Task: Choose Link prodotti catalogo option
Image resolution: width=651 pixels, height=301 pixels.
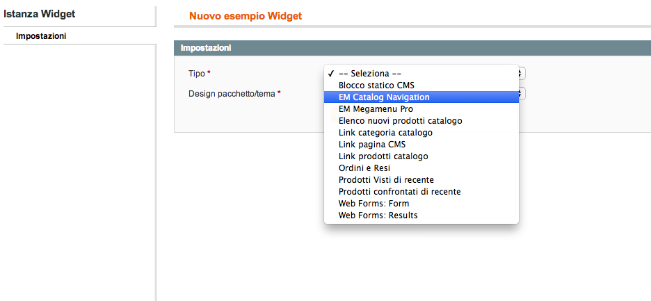Action: 421,156
